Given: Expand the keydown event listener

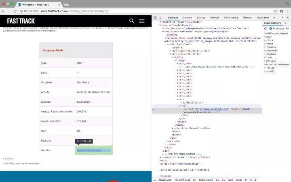Looking at the screenshot, I should (x=265, y=54).
